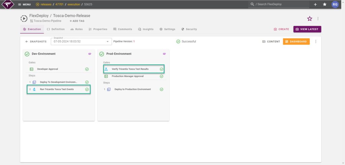Click the CONTENT button

pyautogui.click(x=271, y=41)
